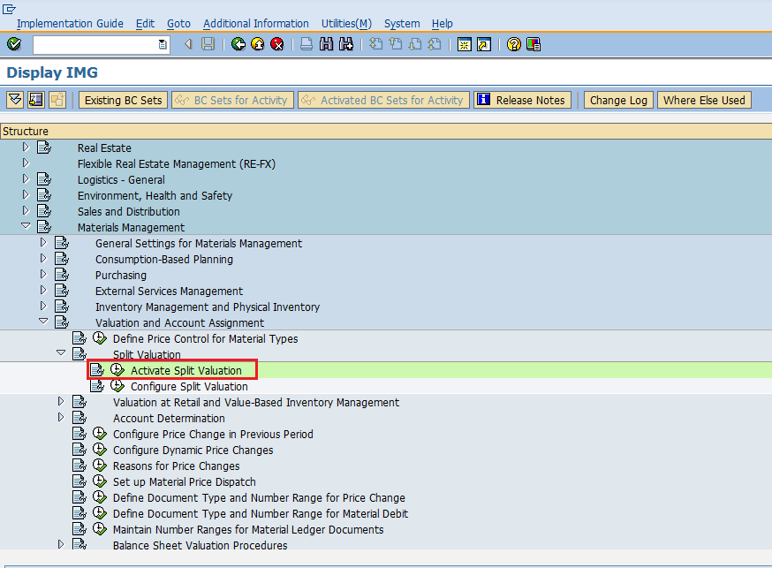Click the red Cancel icon
The image size is (772, 568).
click(277, 44)
